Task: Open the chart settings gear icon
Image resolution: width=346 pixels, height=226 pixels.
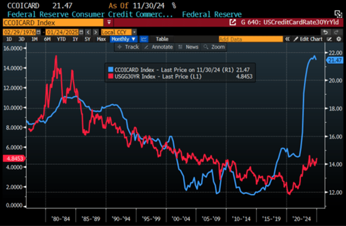Action: click(339, 39)
